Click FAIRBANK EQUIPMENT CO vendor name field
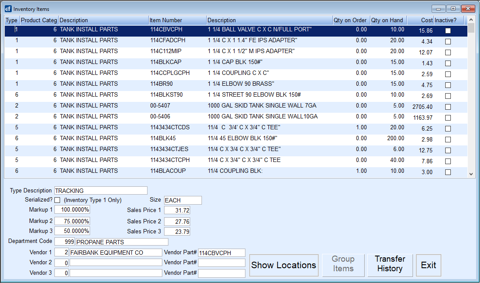 [x=116, y=253]
